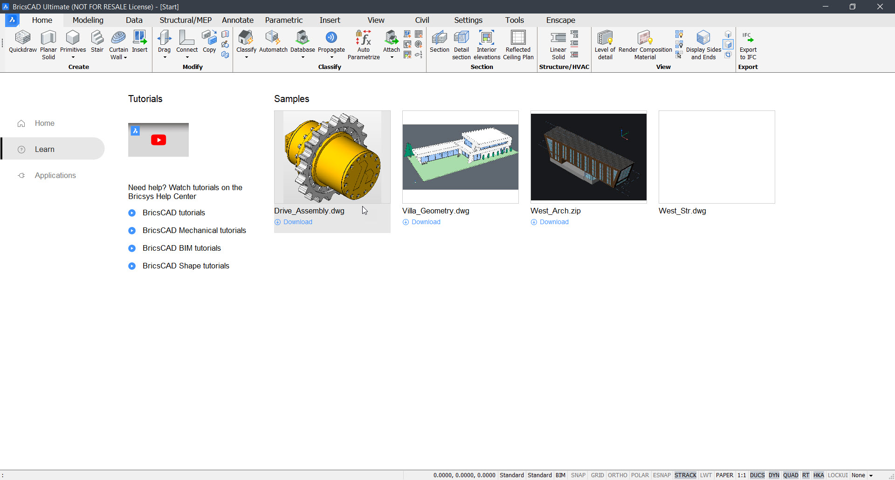Open BricsCAD Mechanical tutorials link
895x480 pixels.
pyautogui.click(x=194, y=230)
